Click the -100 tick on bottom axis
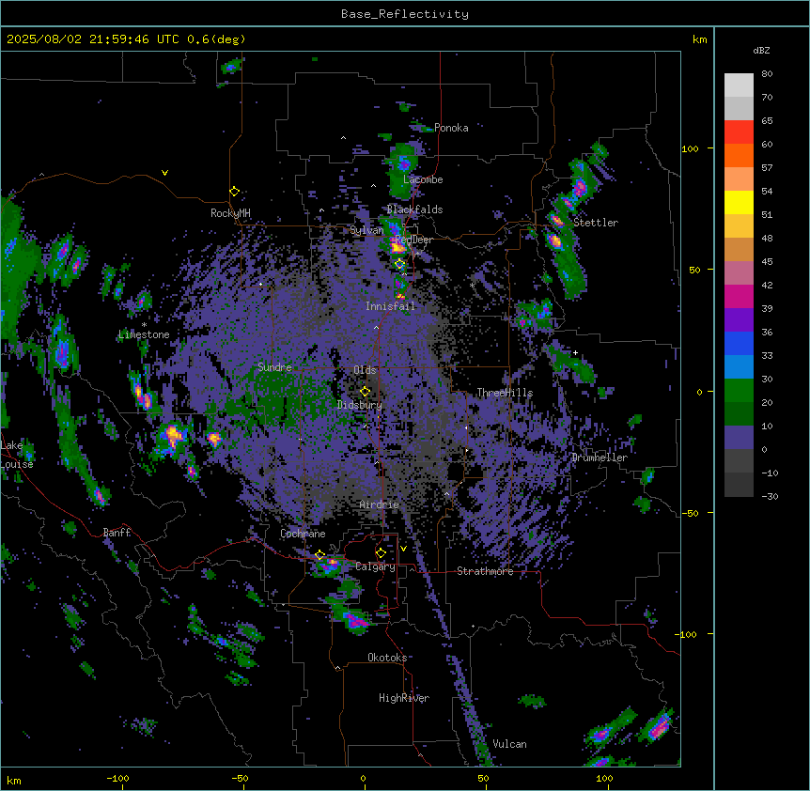The height and width of the screenshot is (791, 810). (117, 778)
